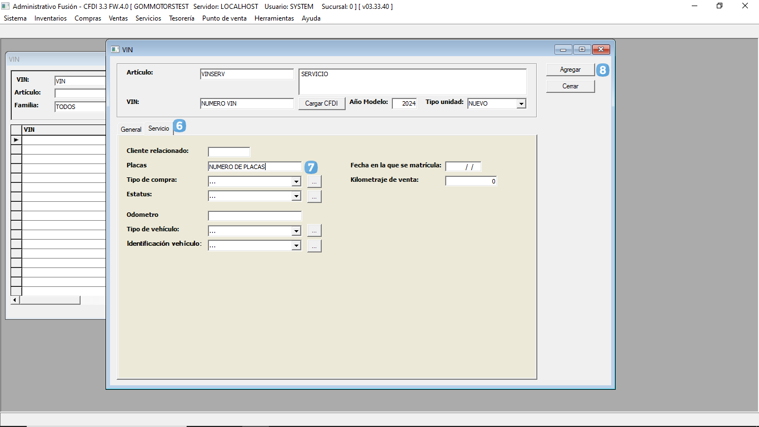
Task: Click the NUMERO VIN field
Action: point(247,103)
